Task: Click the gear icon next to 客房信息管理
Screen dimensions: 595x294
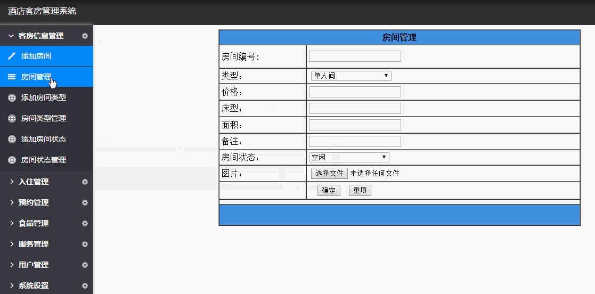Action: (x=85, y=36)
